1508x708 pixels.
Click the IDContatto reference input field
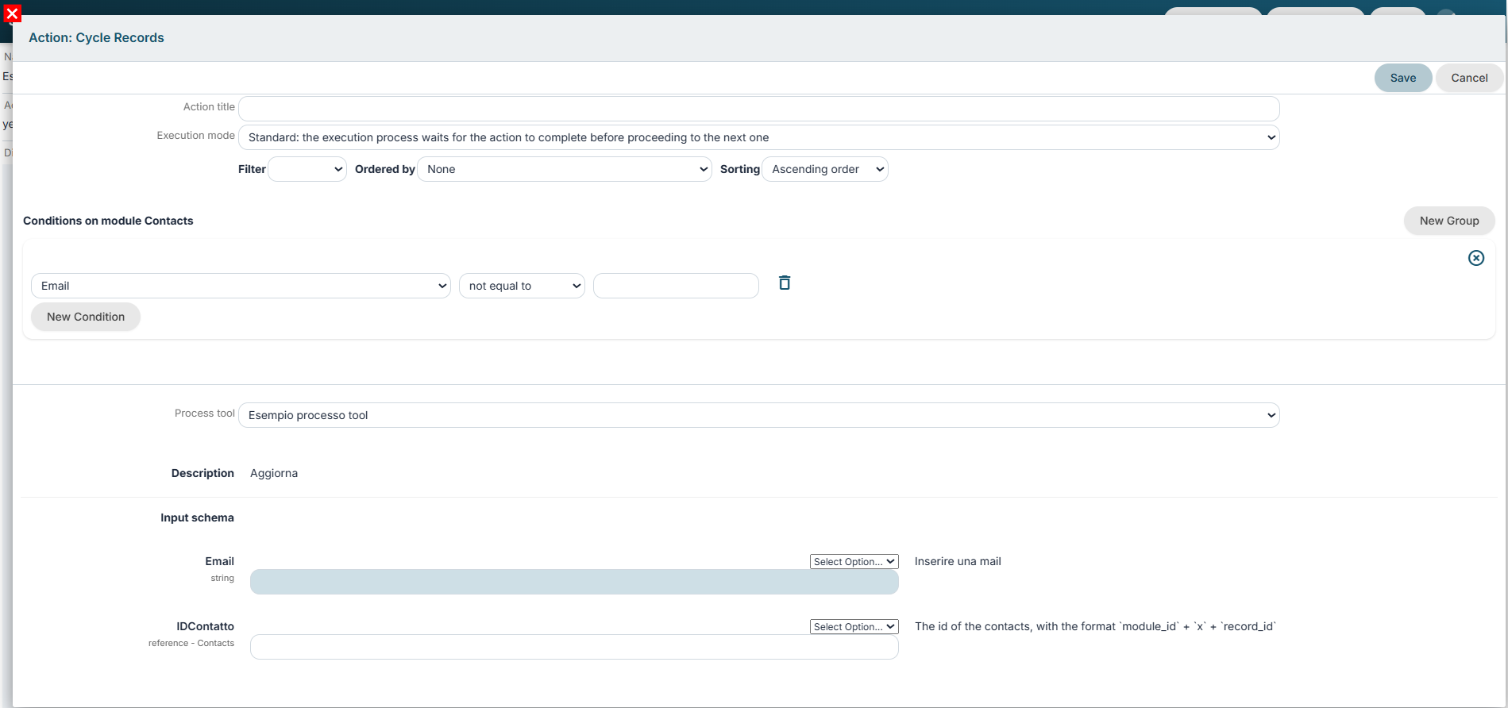coord(574,647)
